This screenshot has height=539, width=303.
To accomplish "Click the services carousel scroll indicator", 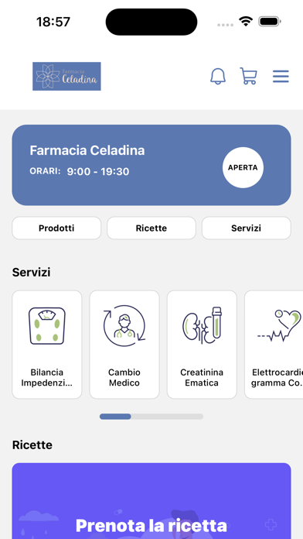I will tap(151, 417).
